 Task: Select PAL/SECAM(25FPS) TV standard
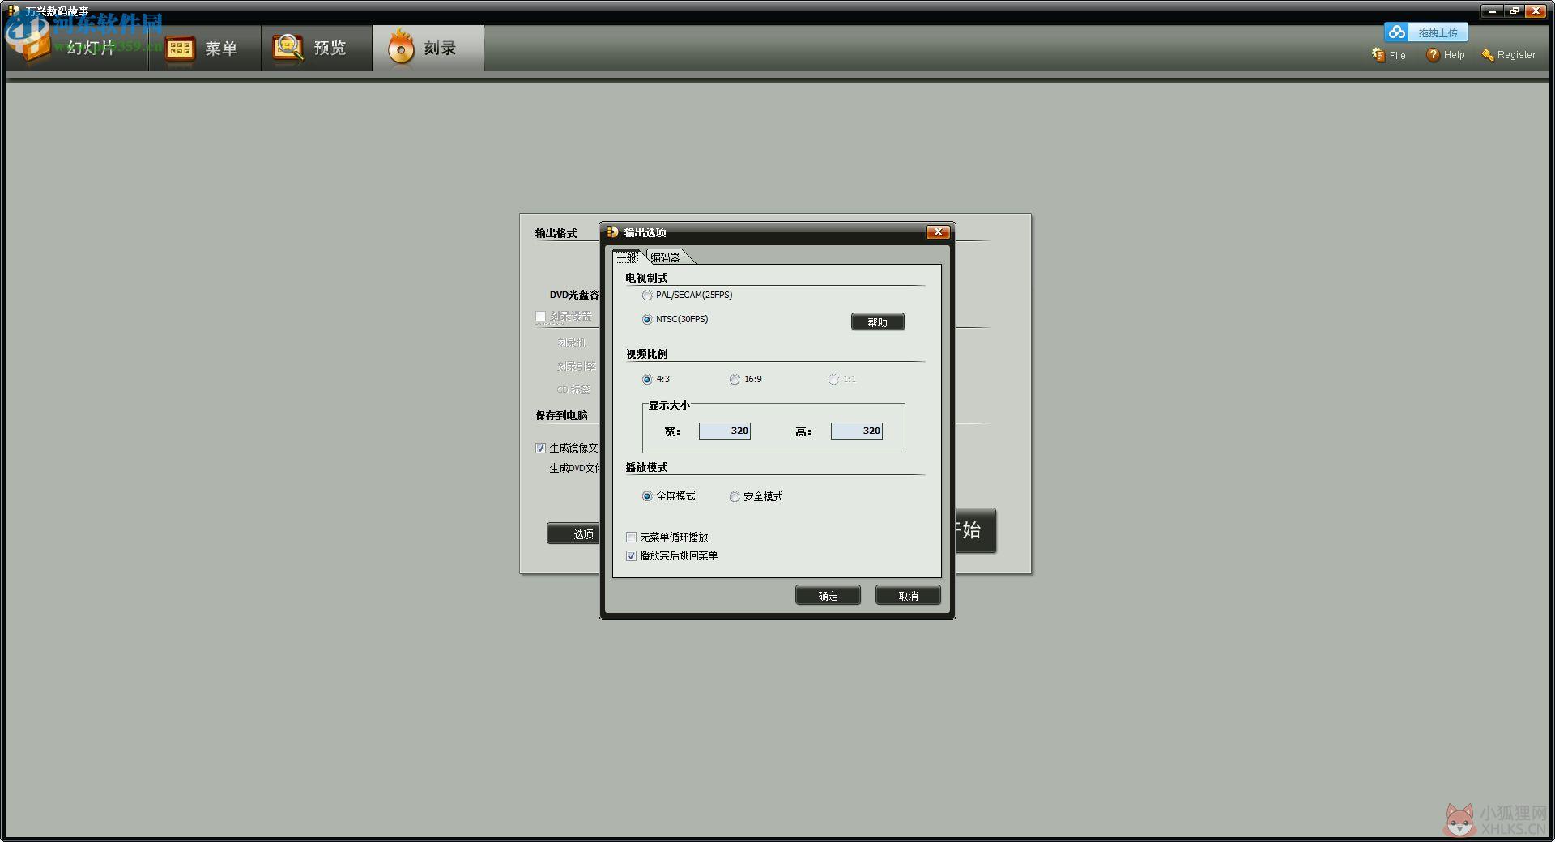[647, 296]
